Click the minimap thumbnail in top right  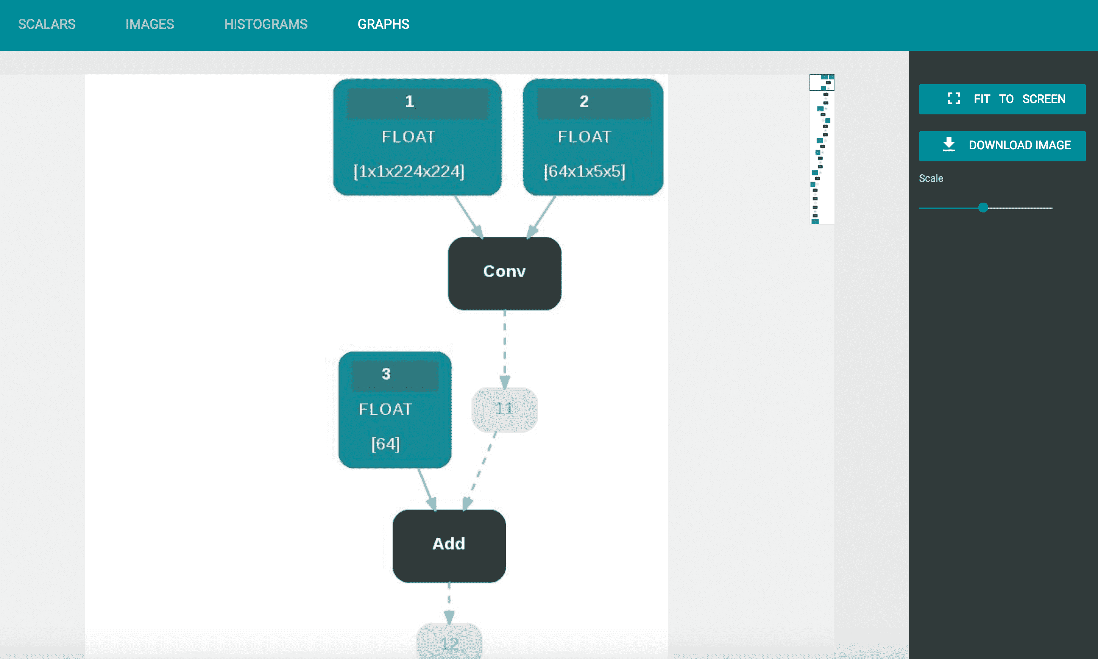click(x=821, y=149)
